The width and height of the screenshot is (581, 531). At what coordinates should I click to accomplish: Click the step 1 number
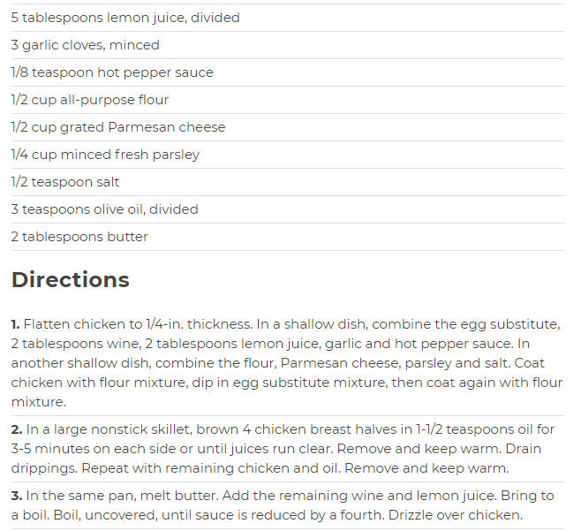click(15, 324)
